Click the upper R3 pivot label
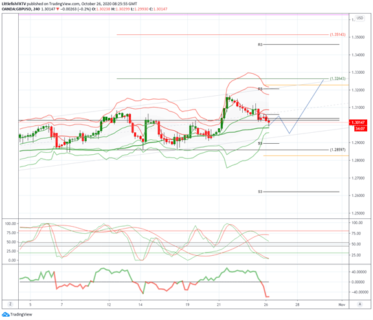Screen dimensions: 373x320 click(260, 45)
